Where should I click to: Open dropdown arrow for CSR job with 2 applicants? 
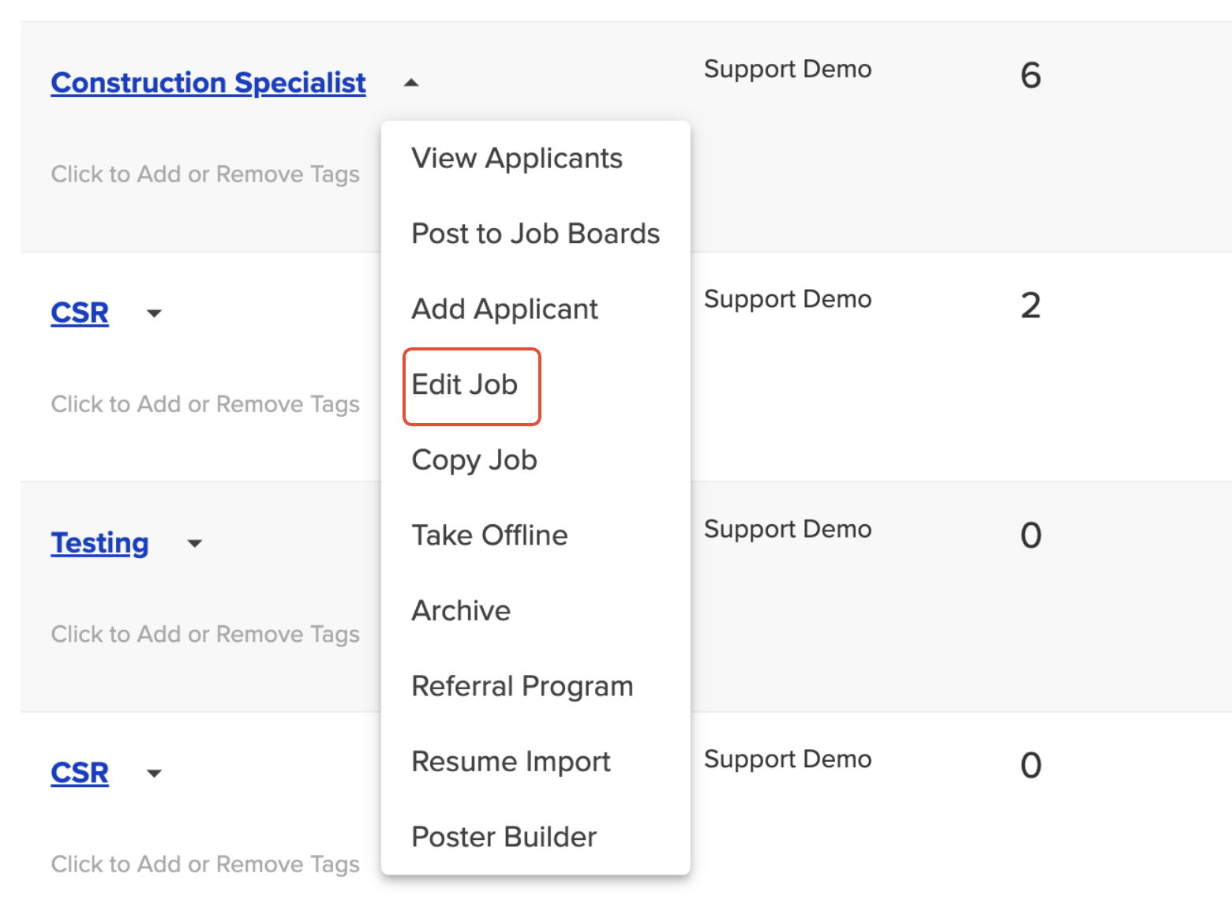click(x=155, y=313)
